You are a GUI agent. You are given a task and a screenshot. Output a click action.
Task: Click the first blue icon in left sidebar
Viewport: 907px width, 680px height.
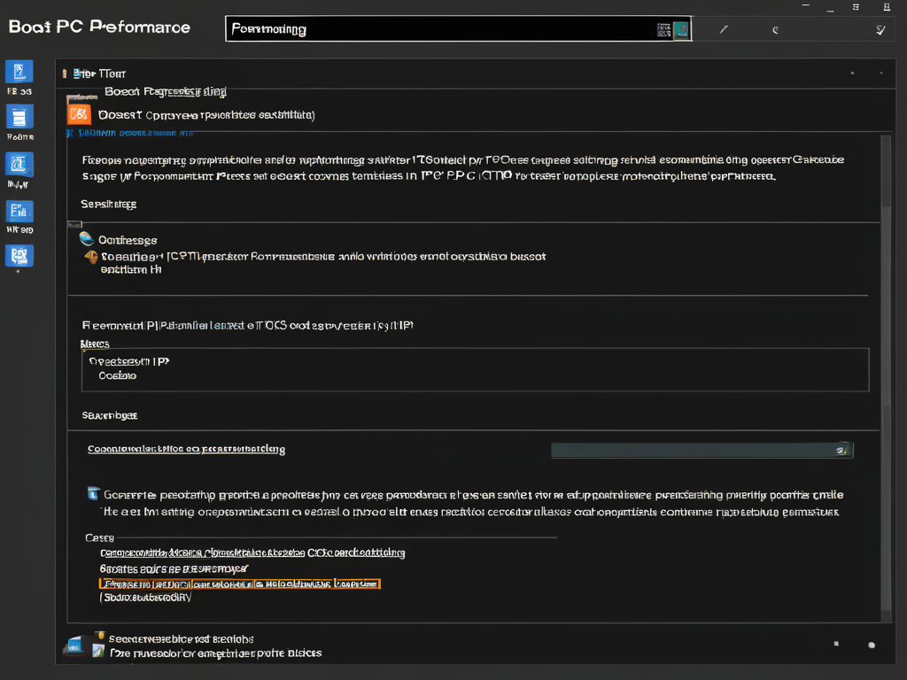point(19,72)
